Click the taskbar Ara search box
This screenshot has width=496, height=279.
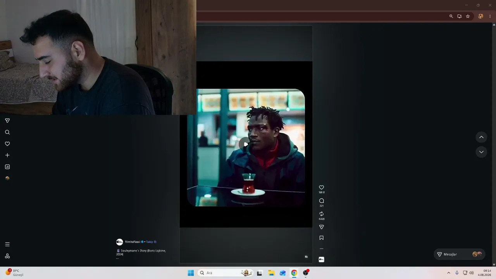coord(226,273)
